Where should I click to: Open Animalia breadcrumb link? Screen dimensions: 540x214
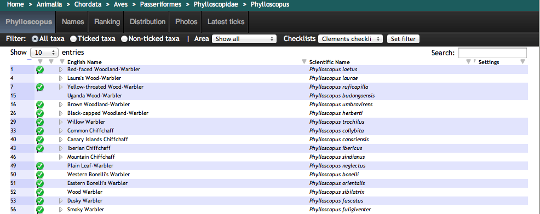click(49, 4)
